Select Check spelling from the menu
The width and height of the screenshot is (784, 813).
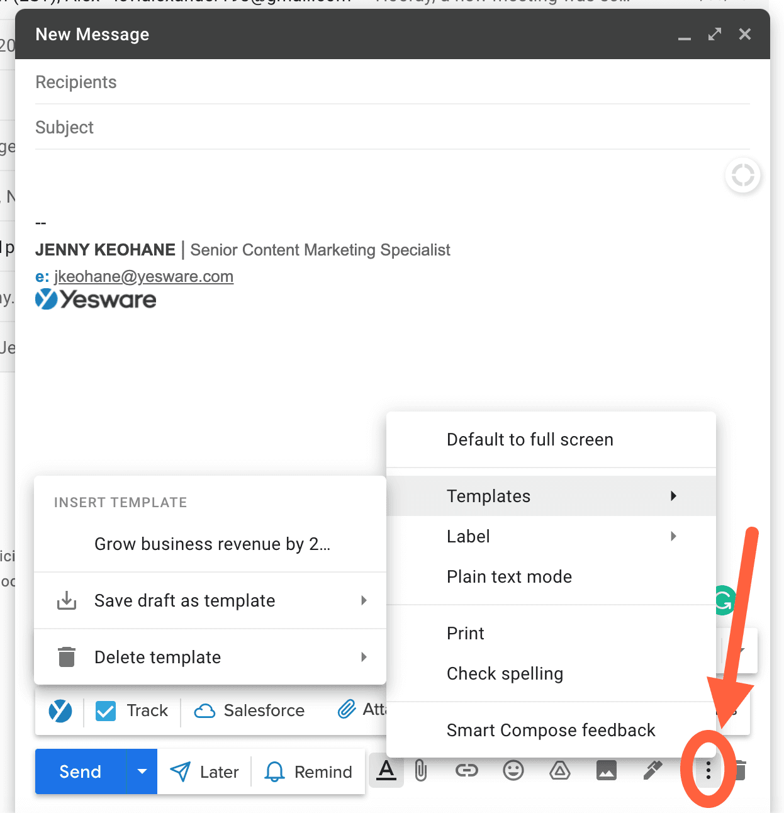505,673
